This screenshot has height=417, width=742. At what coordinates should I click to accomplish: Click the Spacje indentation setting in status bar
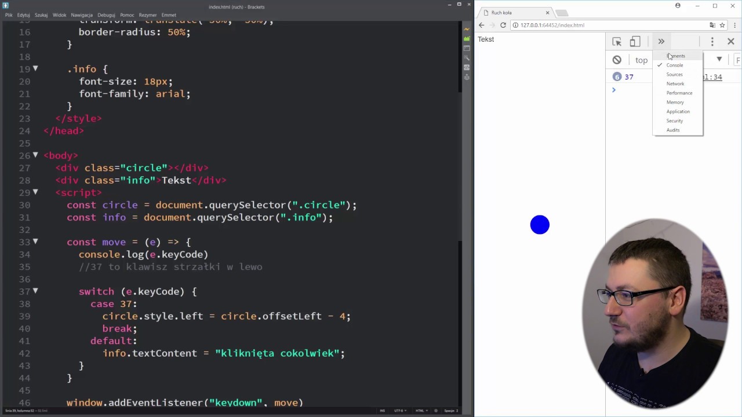(x=451, y=411)
